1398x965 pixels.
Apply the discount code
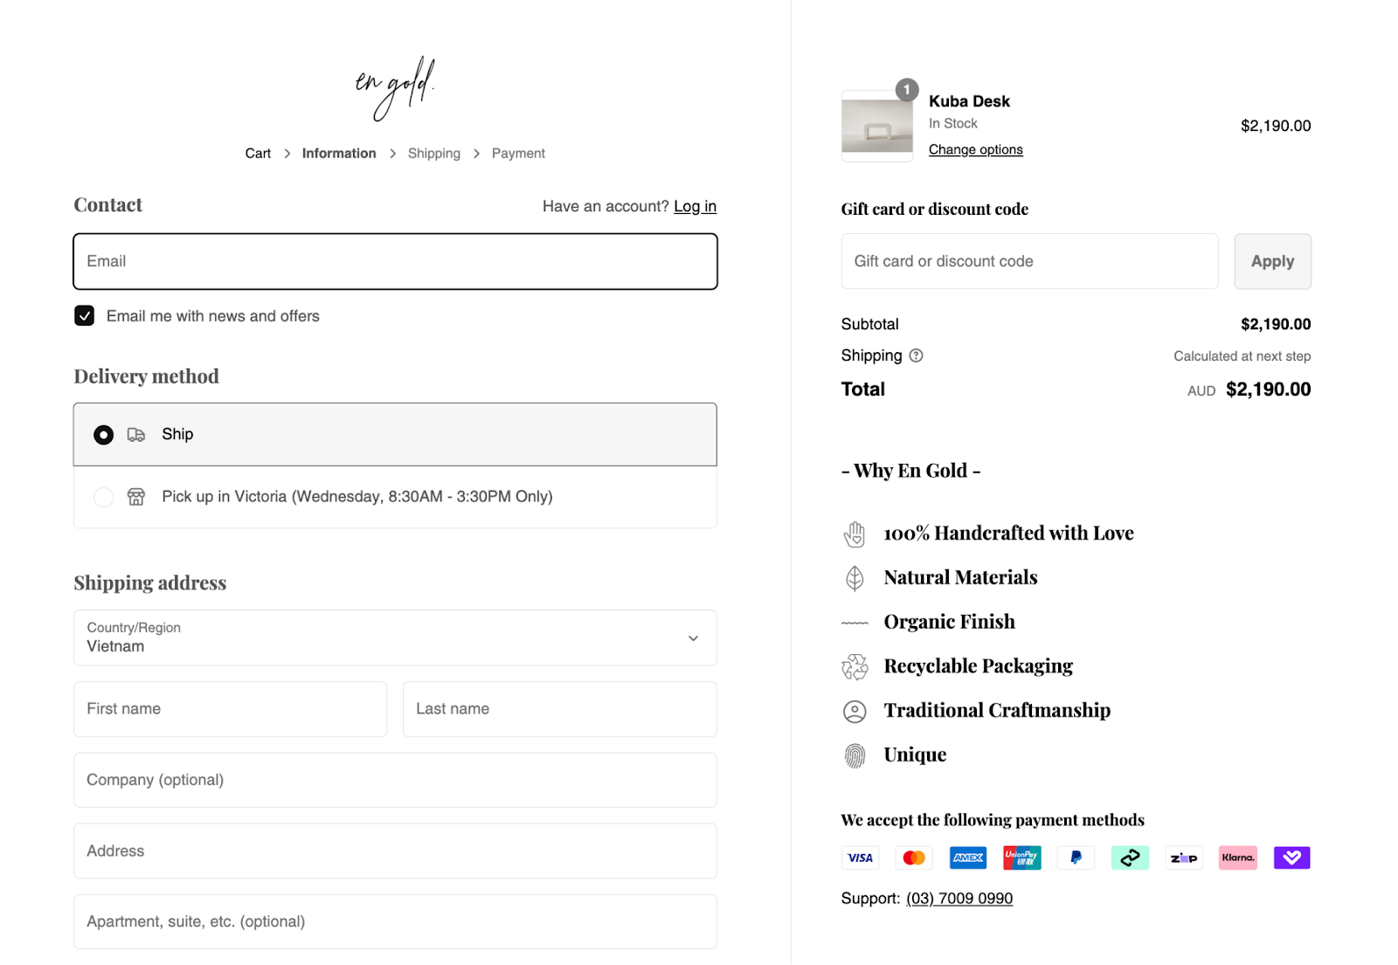[1272, 261]
